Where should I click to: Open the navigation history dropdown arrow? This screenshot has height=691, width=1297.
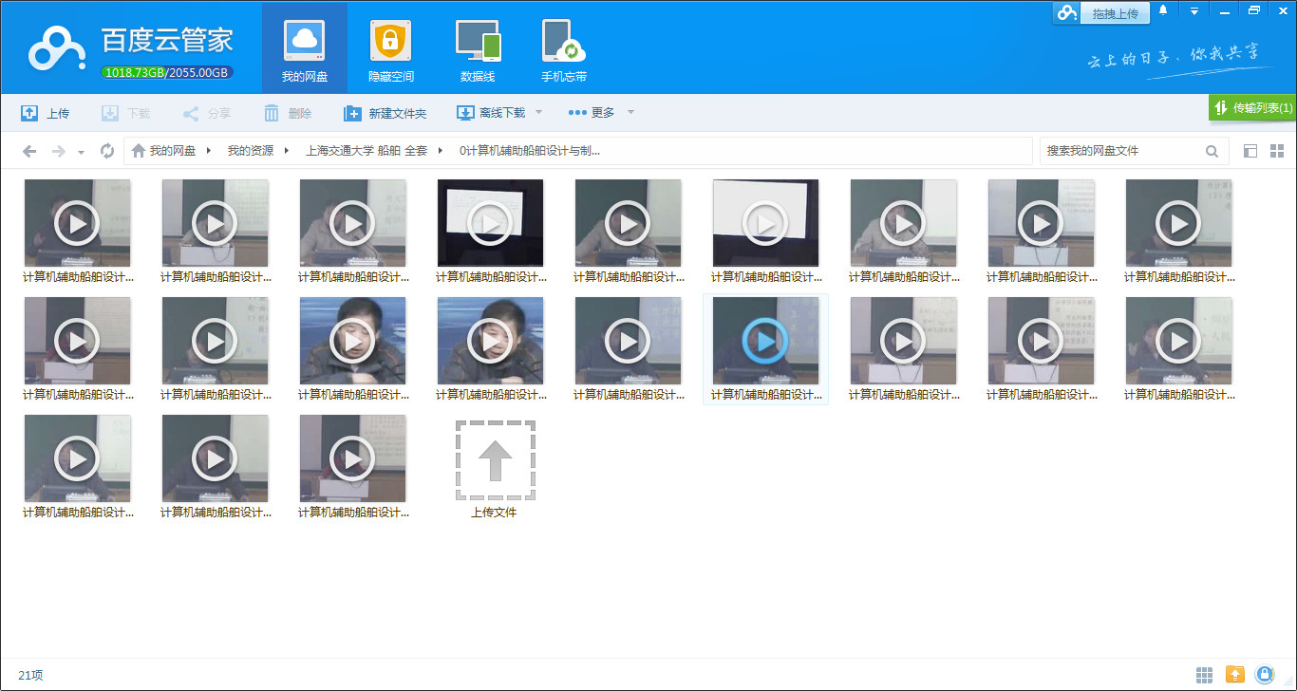(81, 152)
